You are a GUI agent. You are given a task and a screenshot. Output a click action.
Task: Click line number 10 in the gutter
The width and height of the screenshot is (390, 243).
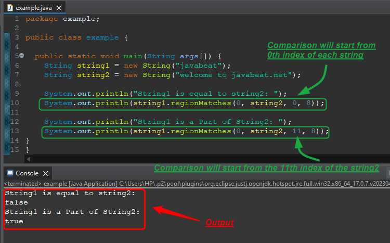pyautogui.click(x=15, y=103)
